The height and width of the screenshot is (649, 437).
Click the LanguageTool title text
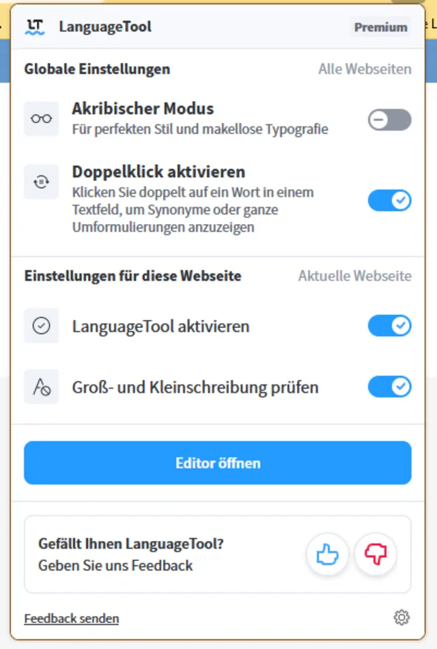[105, 27]
